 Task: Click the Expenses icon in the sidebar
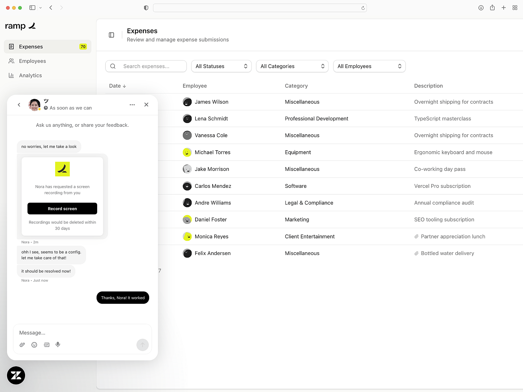(x=11, y=46)
